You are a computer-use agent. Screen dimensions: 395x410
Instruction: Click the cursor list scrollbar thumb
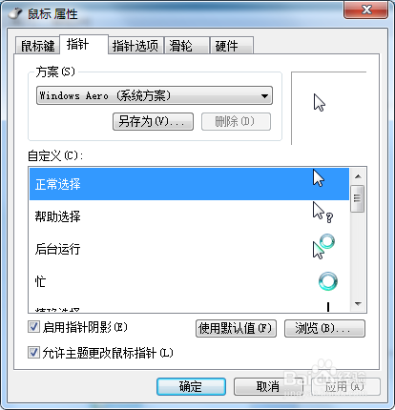coord(358,198)
